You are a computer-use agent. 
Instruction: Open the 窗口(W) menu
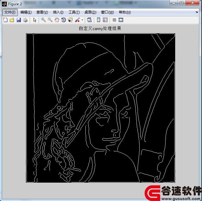pyautogui.click(x=108, y=12)
